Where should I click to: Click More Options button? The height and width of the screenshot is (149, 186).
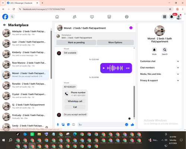[115, 42]
